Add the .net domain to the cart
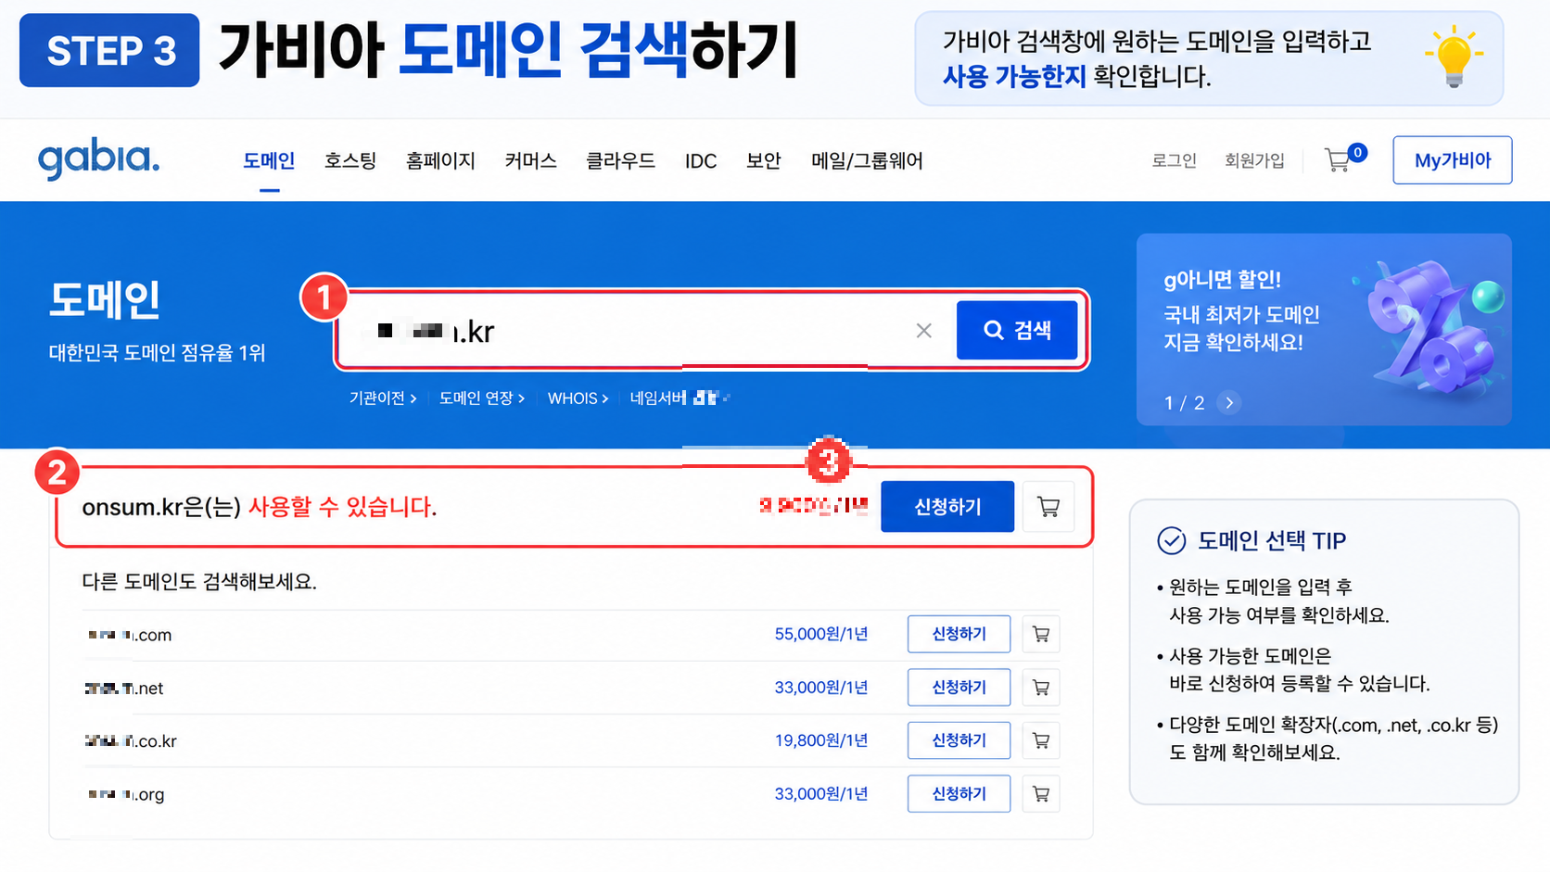The image size is (1550, 872). [1041, 688]
